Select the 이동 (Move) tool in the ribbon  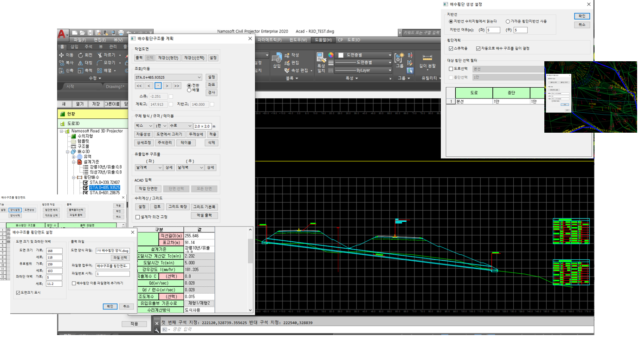pyautogui.click(x=66, y=55)
